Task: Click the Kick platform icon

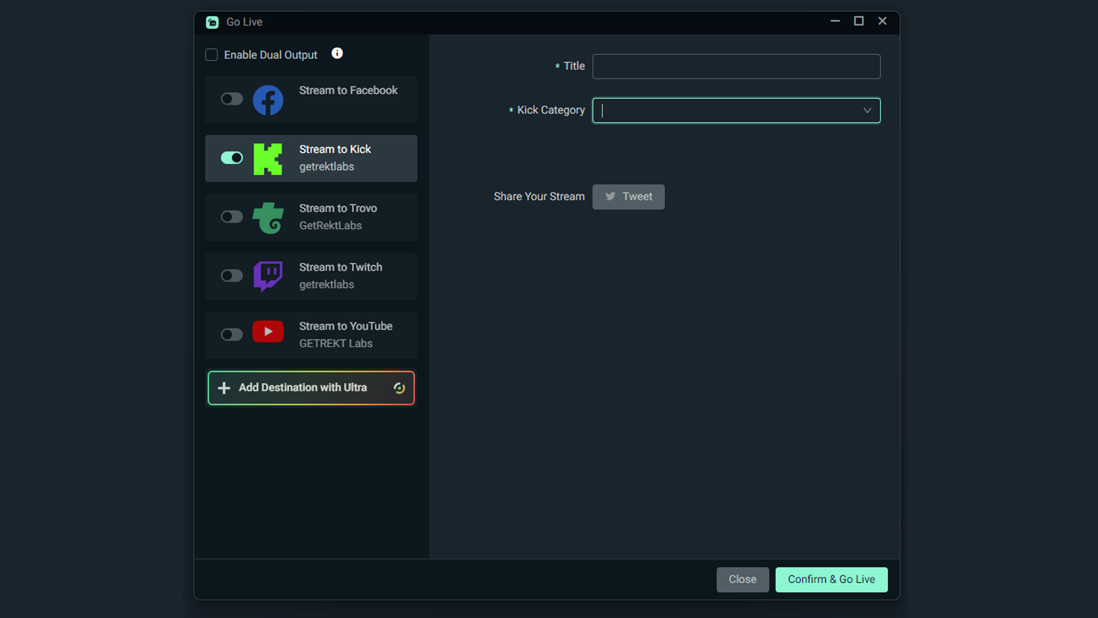Action: coord(268,158)
